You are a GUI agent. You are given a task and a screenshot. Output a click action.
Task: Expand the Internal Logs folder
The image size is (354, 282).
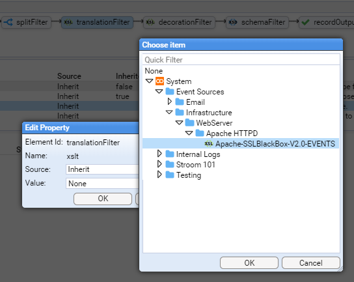click(159, 154)
